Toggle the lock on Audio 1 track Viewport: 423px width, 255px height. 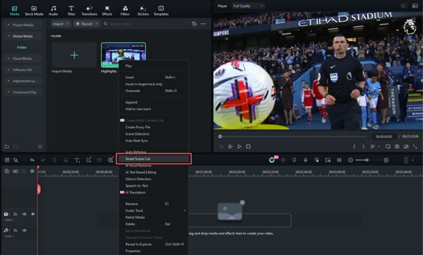[16, 230]
